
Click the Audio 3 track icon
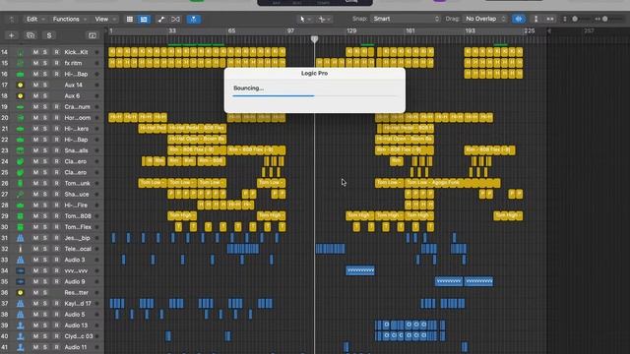[20, 260]
